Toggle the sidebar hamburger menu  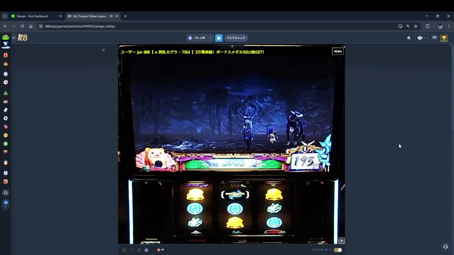coord(14,38)
